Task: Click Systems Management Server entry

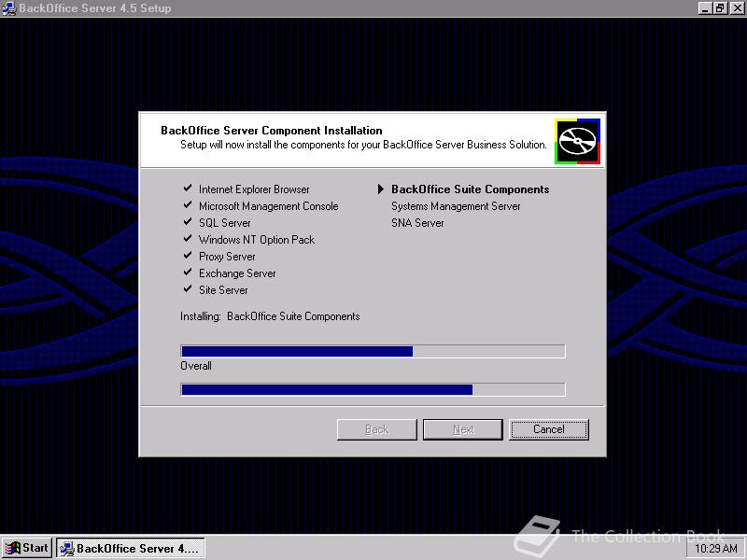Action: (456, 206)
